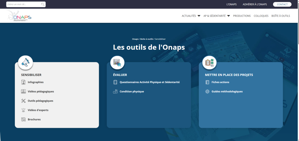Click Les outils de l'Onaps title
Screen dimensions: 299x141
coord(149,47)
